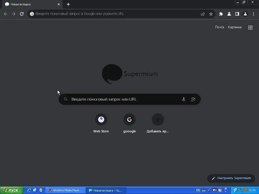
Task: Open the Extensions puzzle-piece menu
Action: (221, 14)
